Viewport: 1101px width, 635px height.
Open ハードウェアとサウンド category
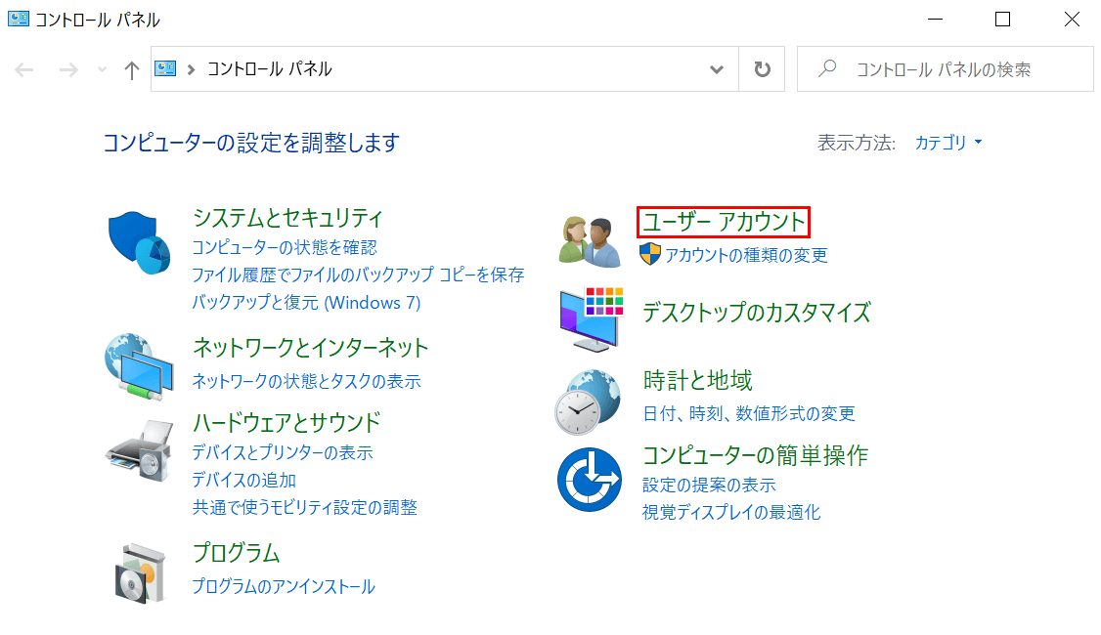[286, 422]
